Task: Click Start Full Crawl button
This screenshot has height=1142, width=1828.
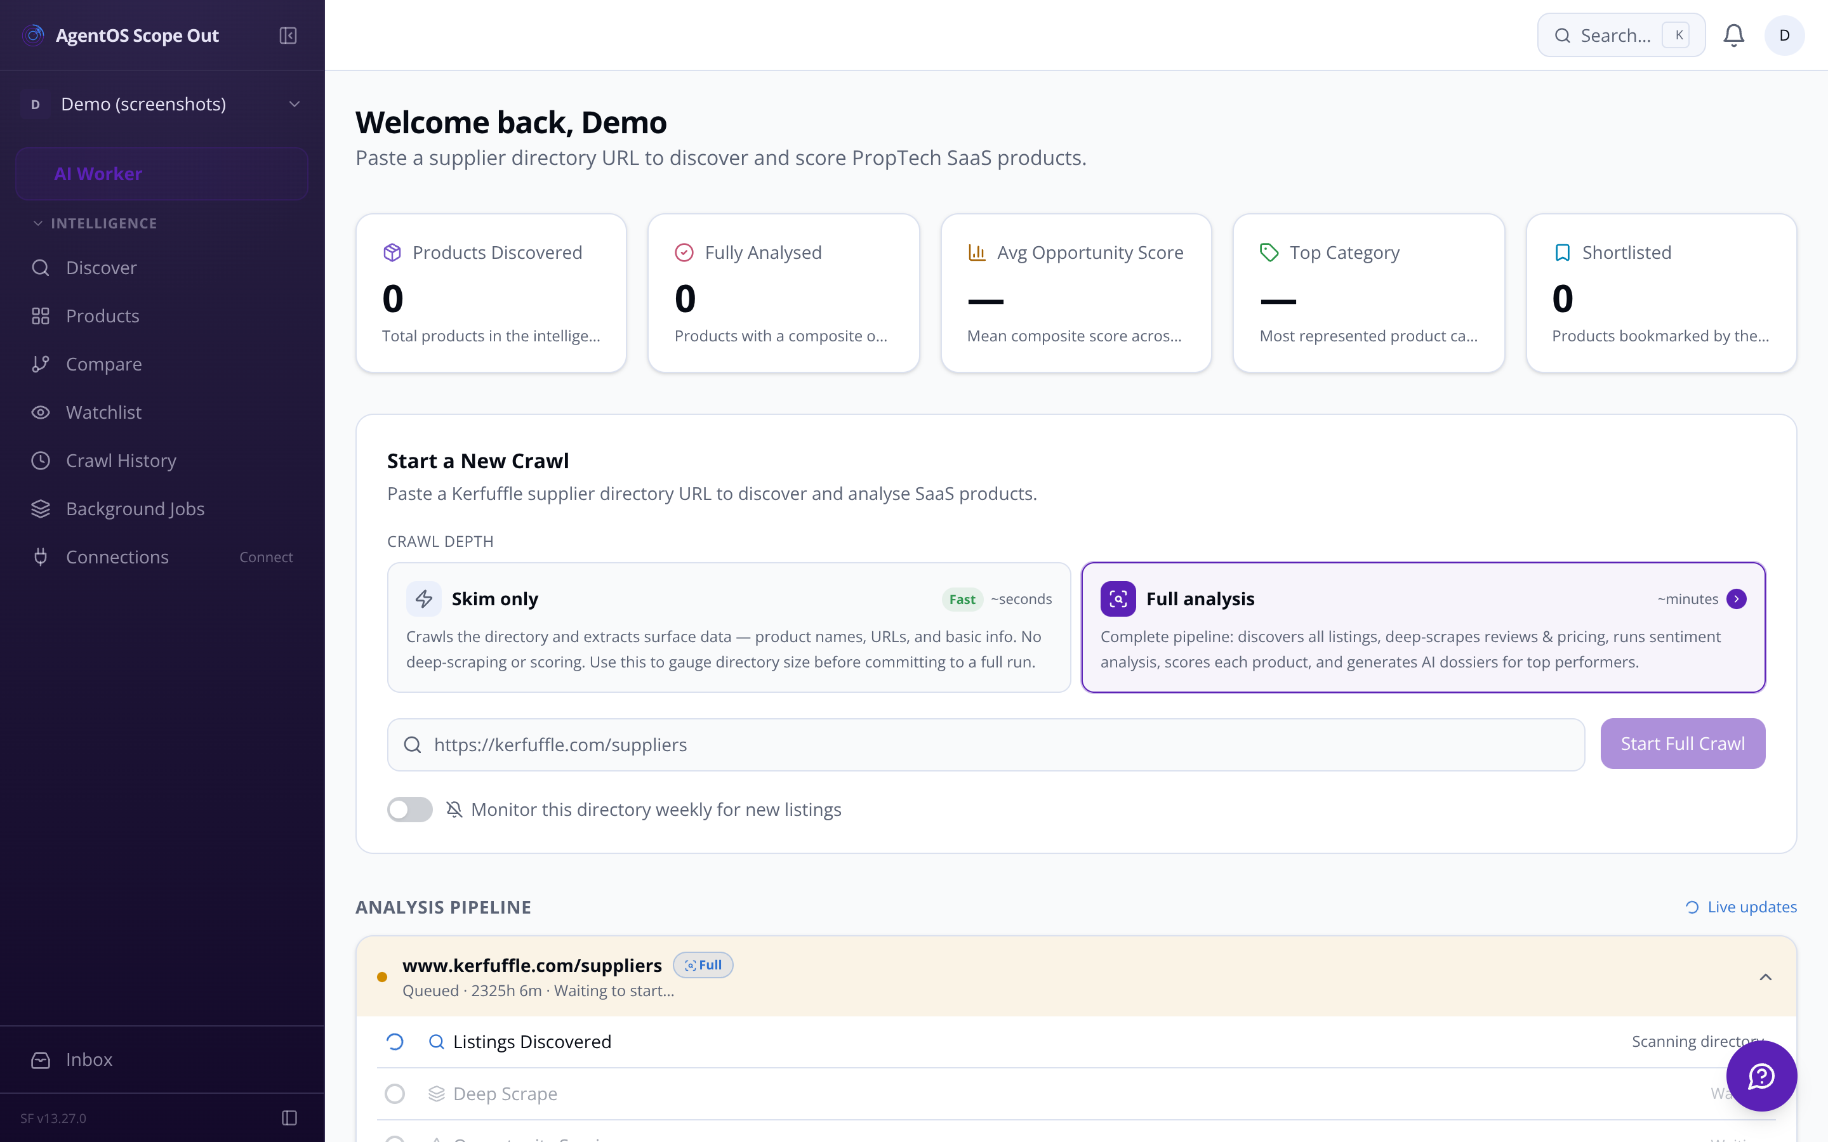Action: click(1682, 744)
